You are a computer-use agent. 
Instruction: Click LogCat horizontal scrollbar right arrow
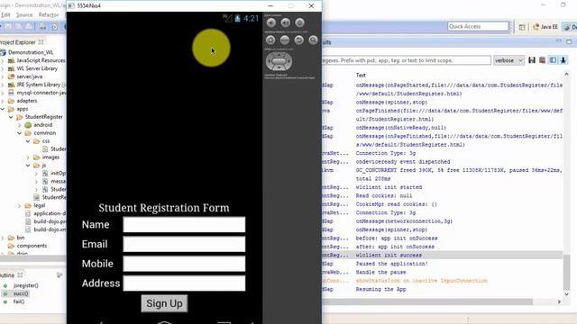(x=559, y=301)
